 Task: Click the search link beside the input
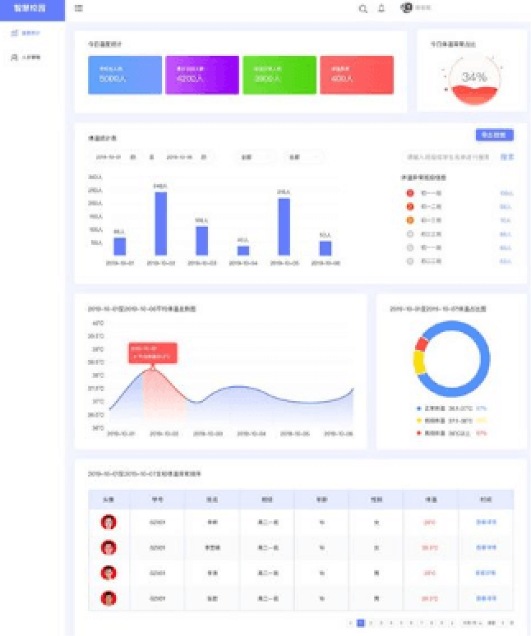[507, 156]
